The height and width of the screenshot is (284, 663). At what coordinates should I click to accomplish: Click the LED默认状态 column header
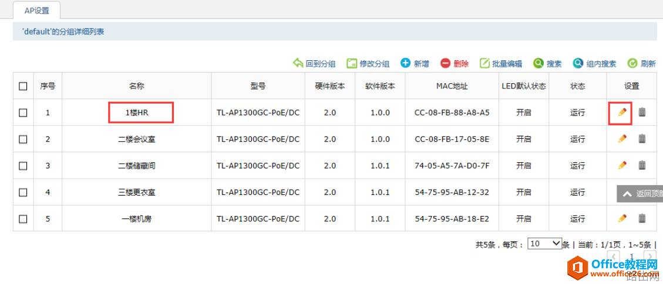point(523,86)
